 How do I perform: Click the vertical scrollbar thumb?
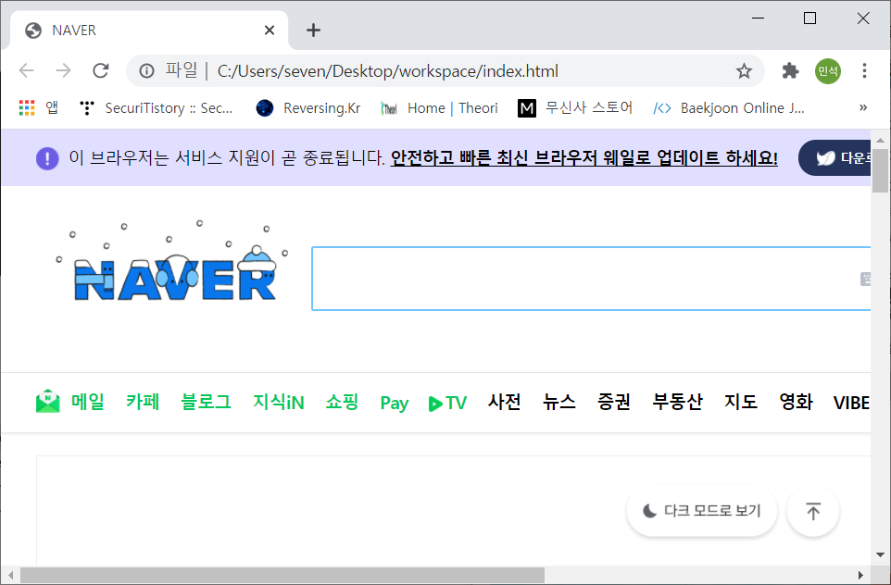(880, 170)
